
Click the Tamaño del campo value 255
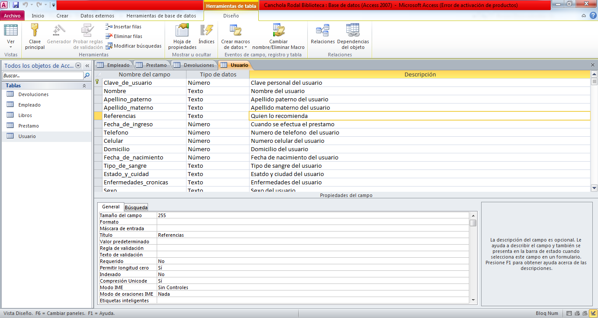(313, 215)
